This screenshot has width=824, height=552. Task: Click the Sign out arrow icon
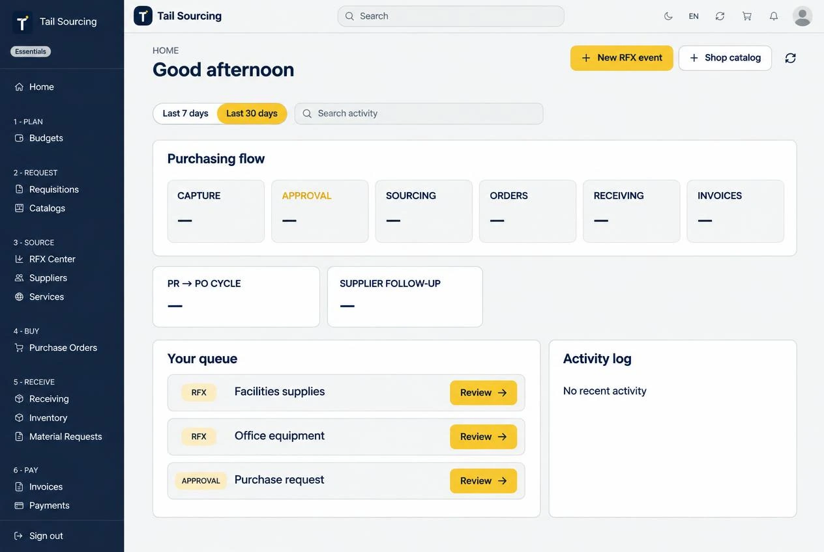pyautogui.click(x=19, y=536)
